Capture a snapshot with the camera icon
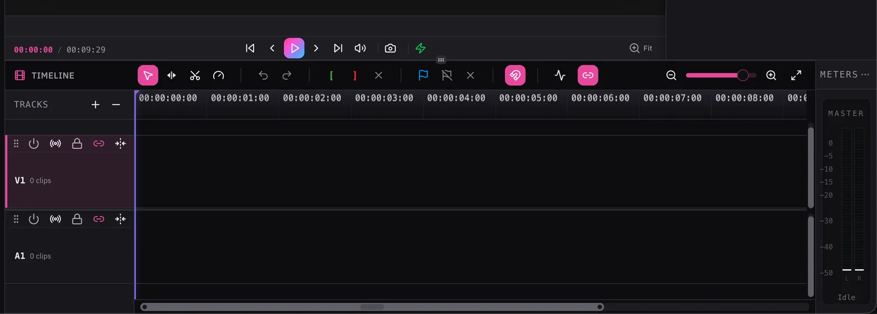This screenshot has height=314, width=877. click(390, 48)
